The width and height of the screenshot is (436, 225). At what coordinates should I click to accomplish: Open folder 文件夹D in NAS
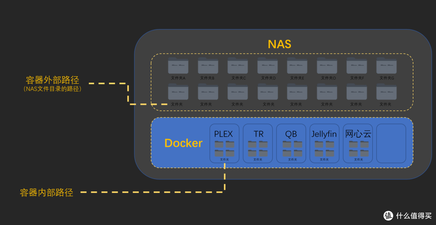(x=268, y=66)
